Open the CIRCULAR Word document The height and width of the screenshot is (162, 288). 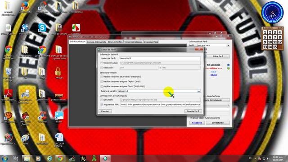click(x=59, y=140)
